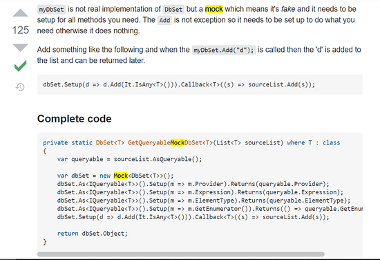This screenshot has width=380, height=260.
Task: Click the green accepted-answer checkmark
Action: pyautogui.click(x=20, y=66)
